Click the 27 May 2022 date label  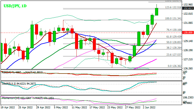click(x=133, y=108)
